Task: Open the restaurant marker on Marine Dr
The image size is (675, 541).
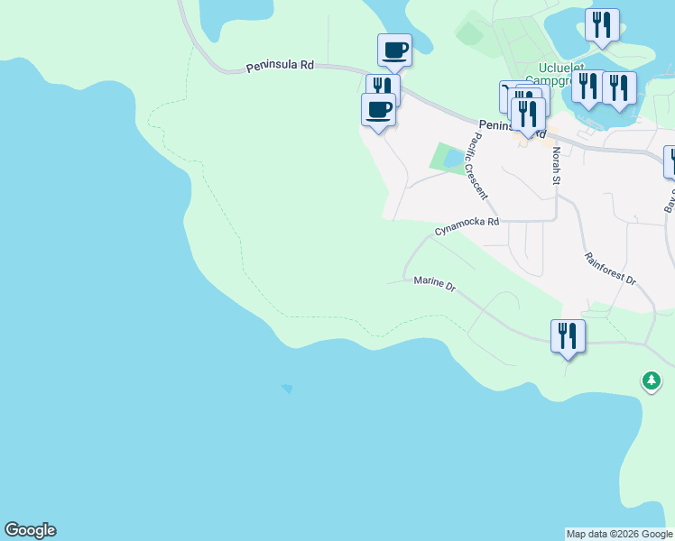Action: point(568,336)
